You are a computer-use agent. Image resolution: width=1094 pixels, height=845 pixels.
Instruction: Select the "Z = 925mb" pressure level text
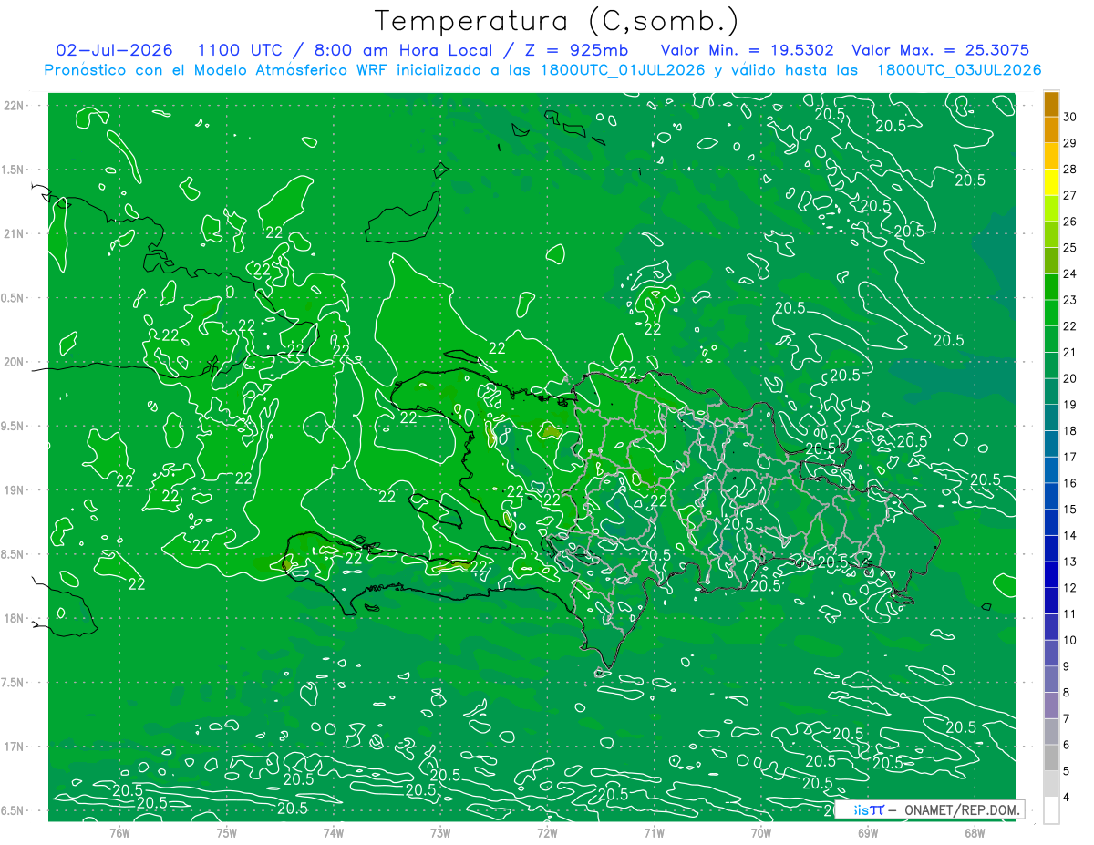click(575, 50)
